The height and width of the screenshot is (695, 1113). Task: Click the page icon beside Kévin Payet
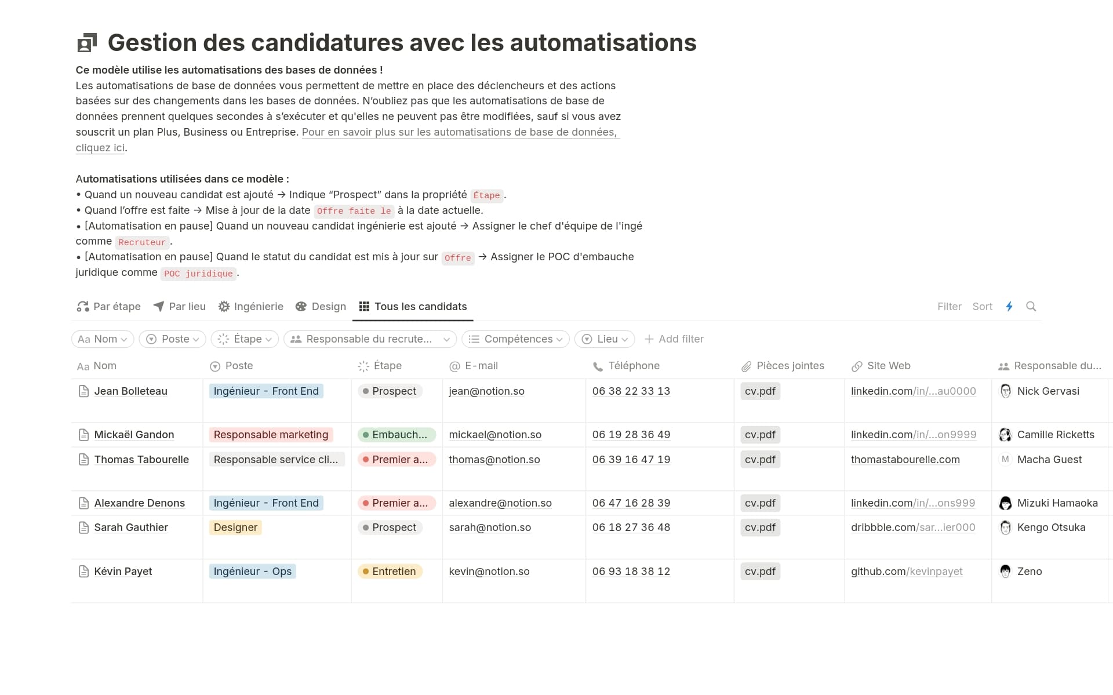click(83, 572)
